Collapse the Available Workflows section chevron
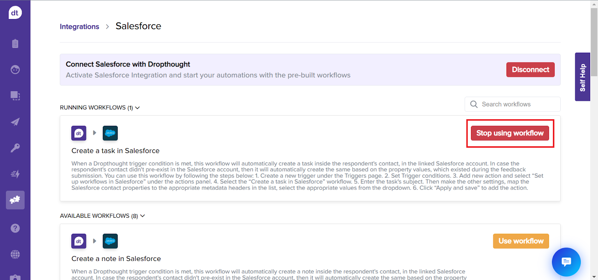 click(142, 216)
